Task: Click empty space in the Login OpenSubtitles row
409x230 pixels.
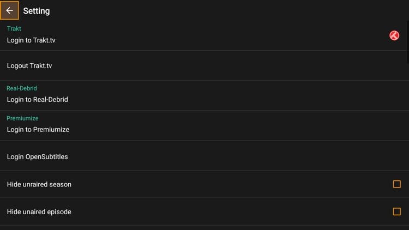Action: click(x=218, y=157)
